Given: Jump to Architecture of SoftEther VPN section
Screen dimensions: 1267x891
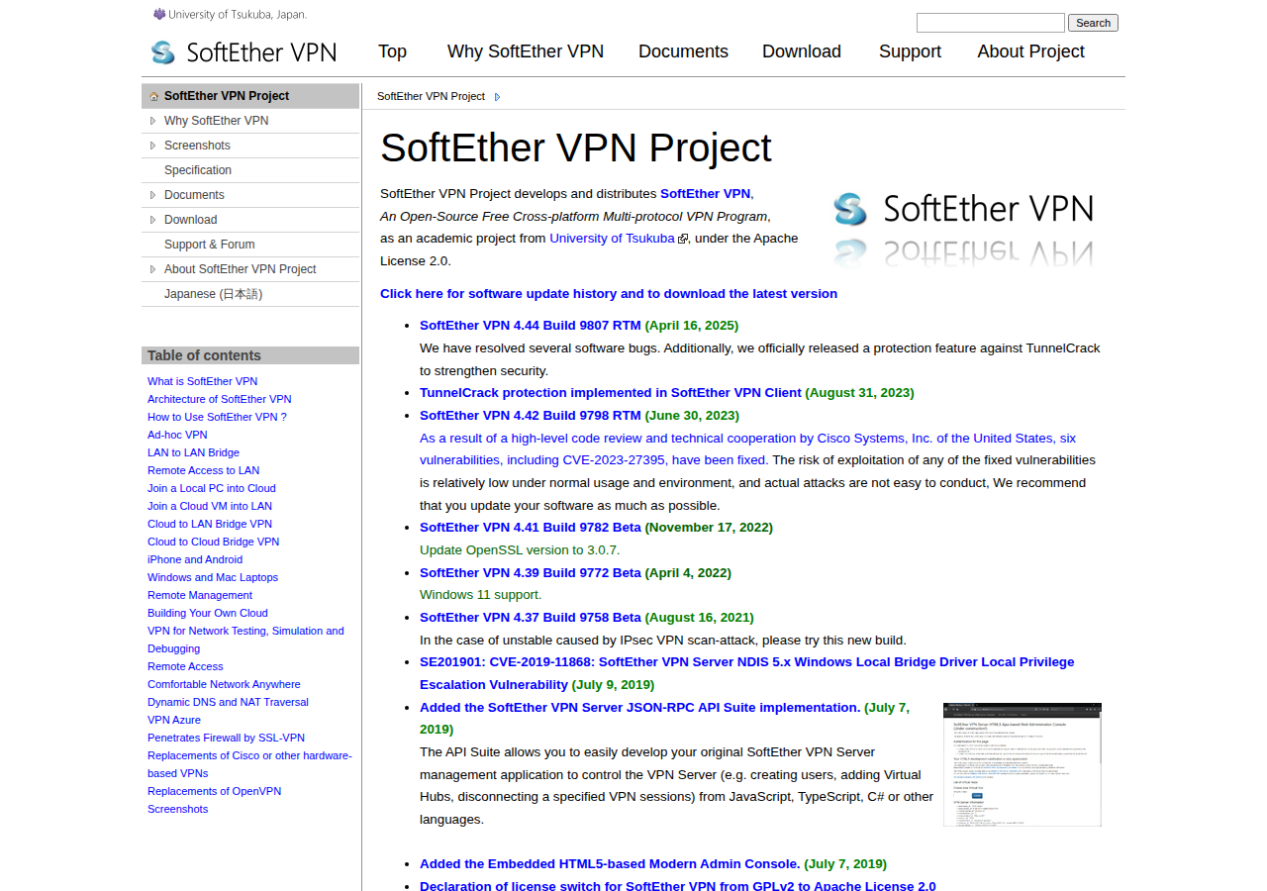Looking at the screenshot, I should [x=220, y=399].
